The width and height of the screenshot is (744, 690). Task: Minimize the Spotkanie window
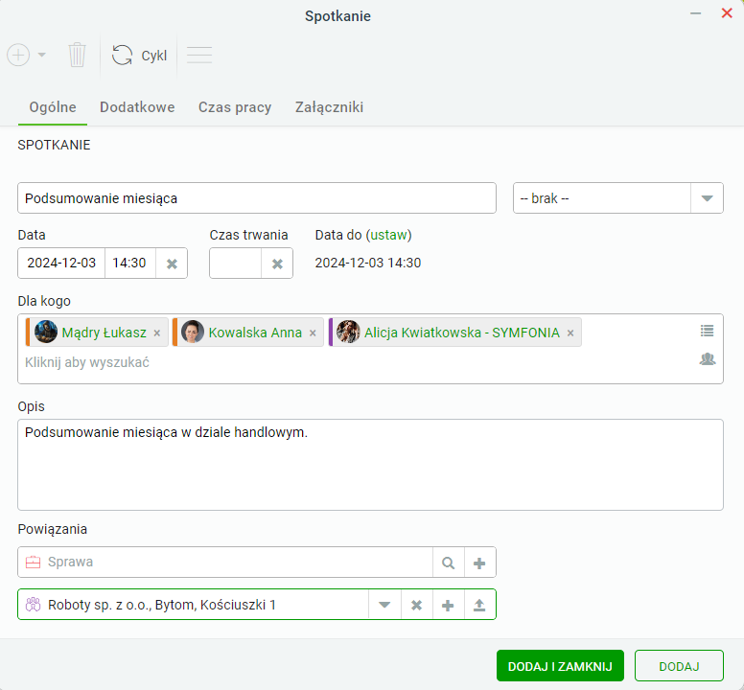coord(696,13)
